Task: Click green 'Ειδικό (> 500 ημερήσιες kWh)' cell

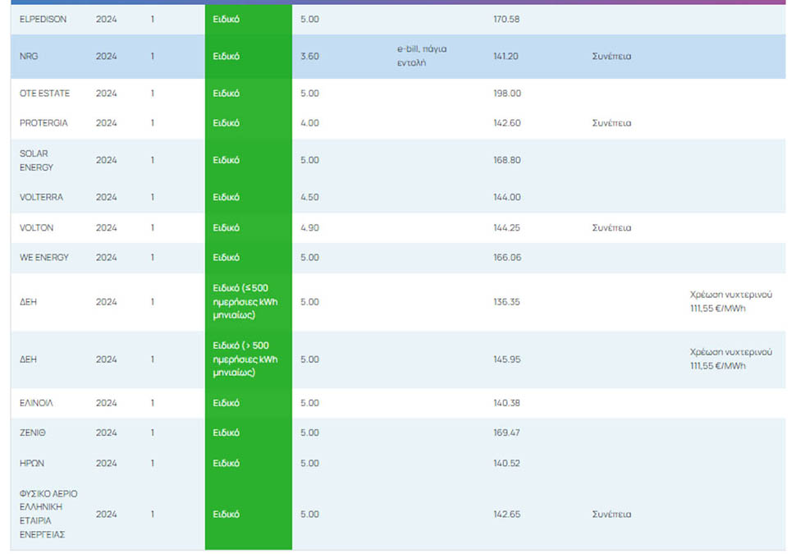Action: 248,359
